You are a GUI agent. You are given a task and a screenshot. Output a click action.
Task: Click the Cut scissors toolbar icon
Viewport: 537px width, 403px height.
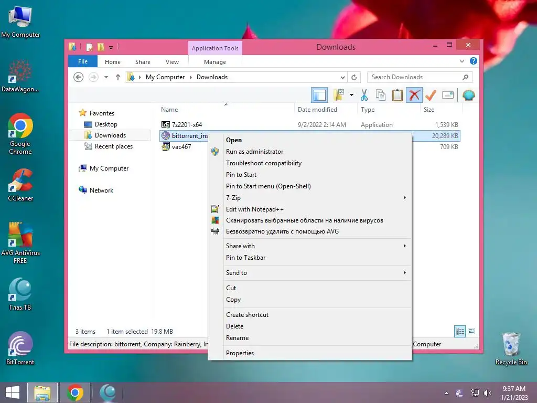click(x=364, y=96)
